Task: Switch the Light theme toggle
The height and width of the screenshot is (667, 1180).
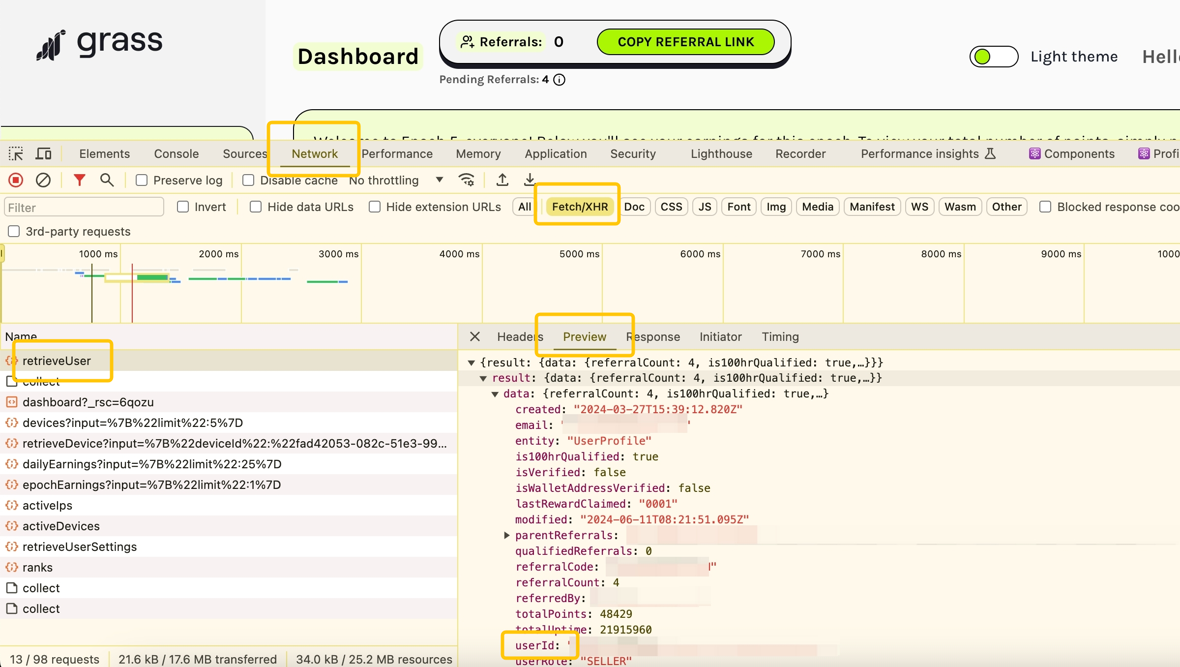Action: [993, 57]
